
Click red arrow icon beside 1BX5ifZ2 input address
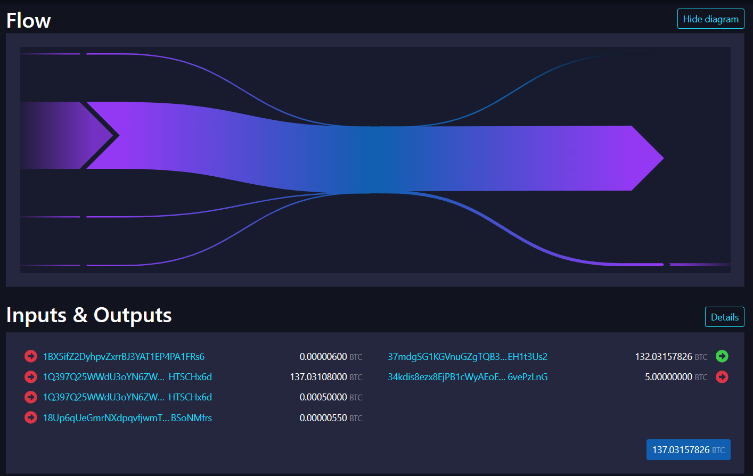tap(31, 356)
